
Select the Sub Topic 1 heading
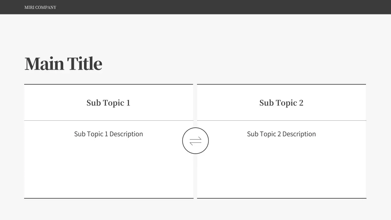[x=108, y=103]
